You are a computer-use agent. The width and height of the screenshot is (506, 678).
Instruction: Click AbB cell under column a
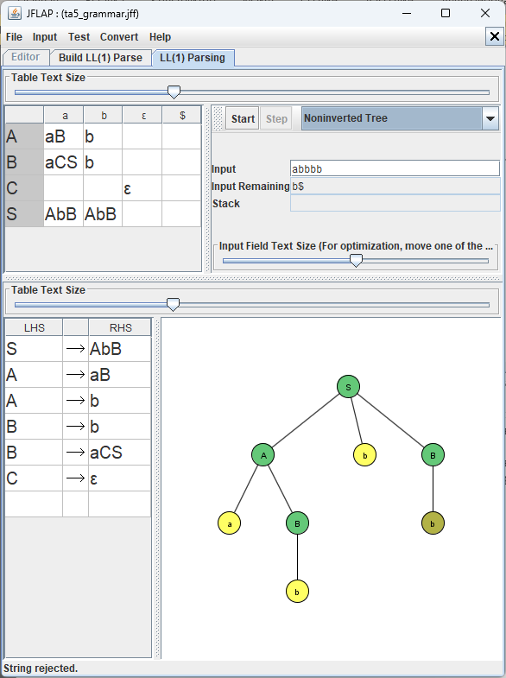64,214
